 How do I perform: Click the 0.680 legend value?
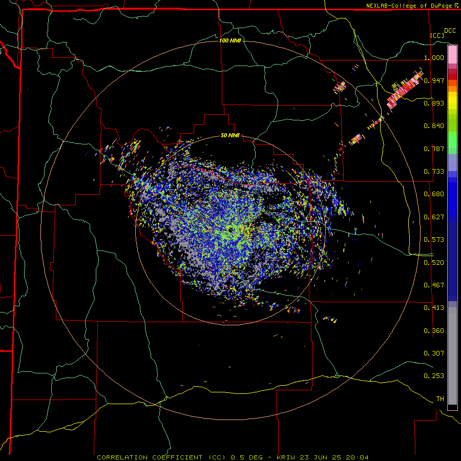pos(434,194)
